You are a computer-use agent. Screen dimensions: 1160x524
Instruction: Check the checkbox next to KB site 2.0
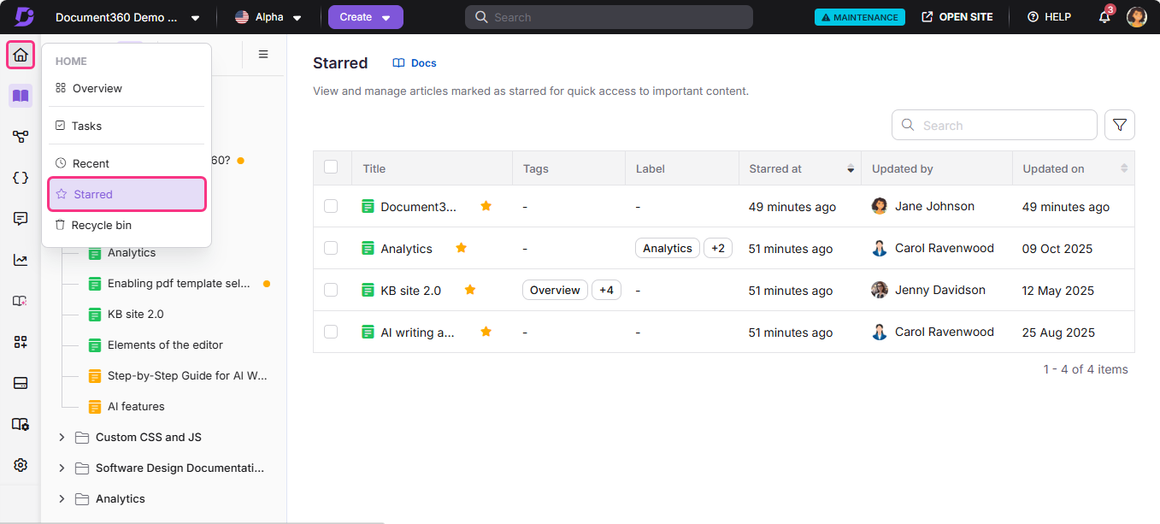click(332, 290)
